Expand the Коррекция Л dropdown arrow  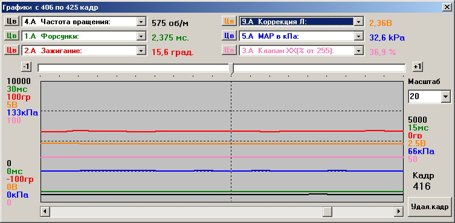tap(359, 22)
